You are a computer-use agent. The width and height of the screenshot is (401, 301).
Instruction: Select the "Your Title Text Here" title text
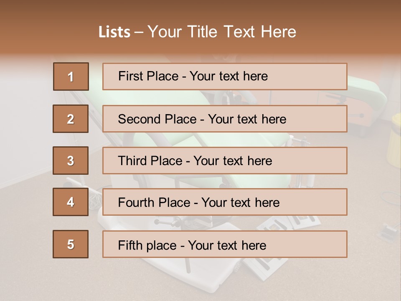pyautogui.click(x=222, y=32)
